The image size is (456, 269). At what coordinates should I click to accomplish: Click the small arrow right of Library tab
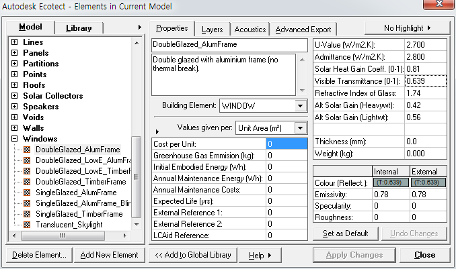pos(140,28)
